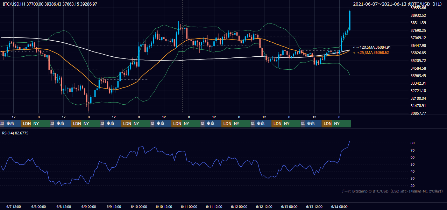
Task: Click the 6/9 00:00 time axis label
Action: coord(89,207)
